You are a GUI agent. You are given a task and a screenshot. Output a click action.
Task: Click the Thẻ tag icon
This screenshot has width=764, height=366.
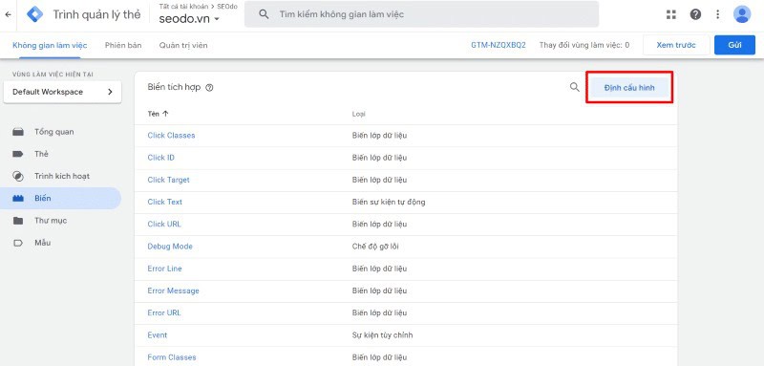point(18,154)
